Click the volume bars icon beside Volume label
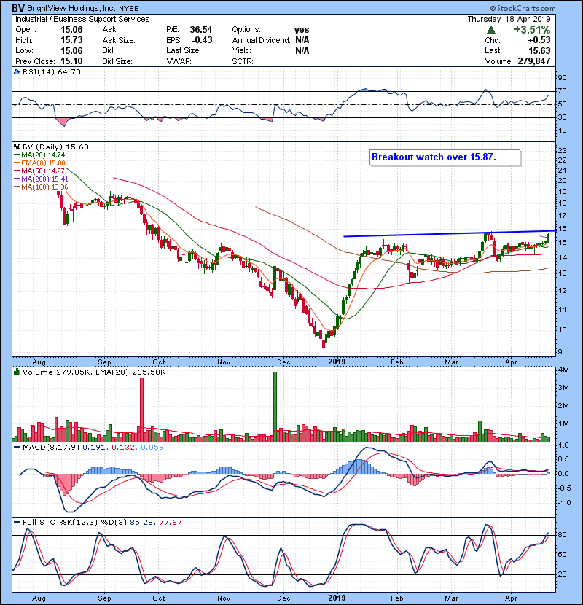This screenshot has height=605, width=583. click(x=17, y=372)
